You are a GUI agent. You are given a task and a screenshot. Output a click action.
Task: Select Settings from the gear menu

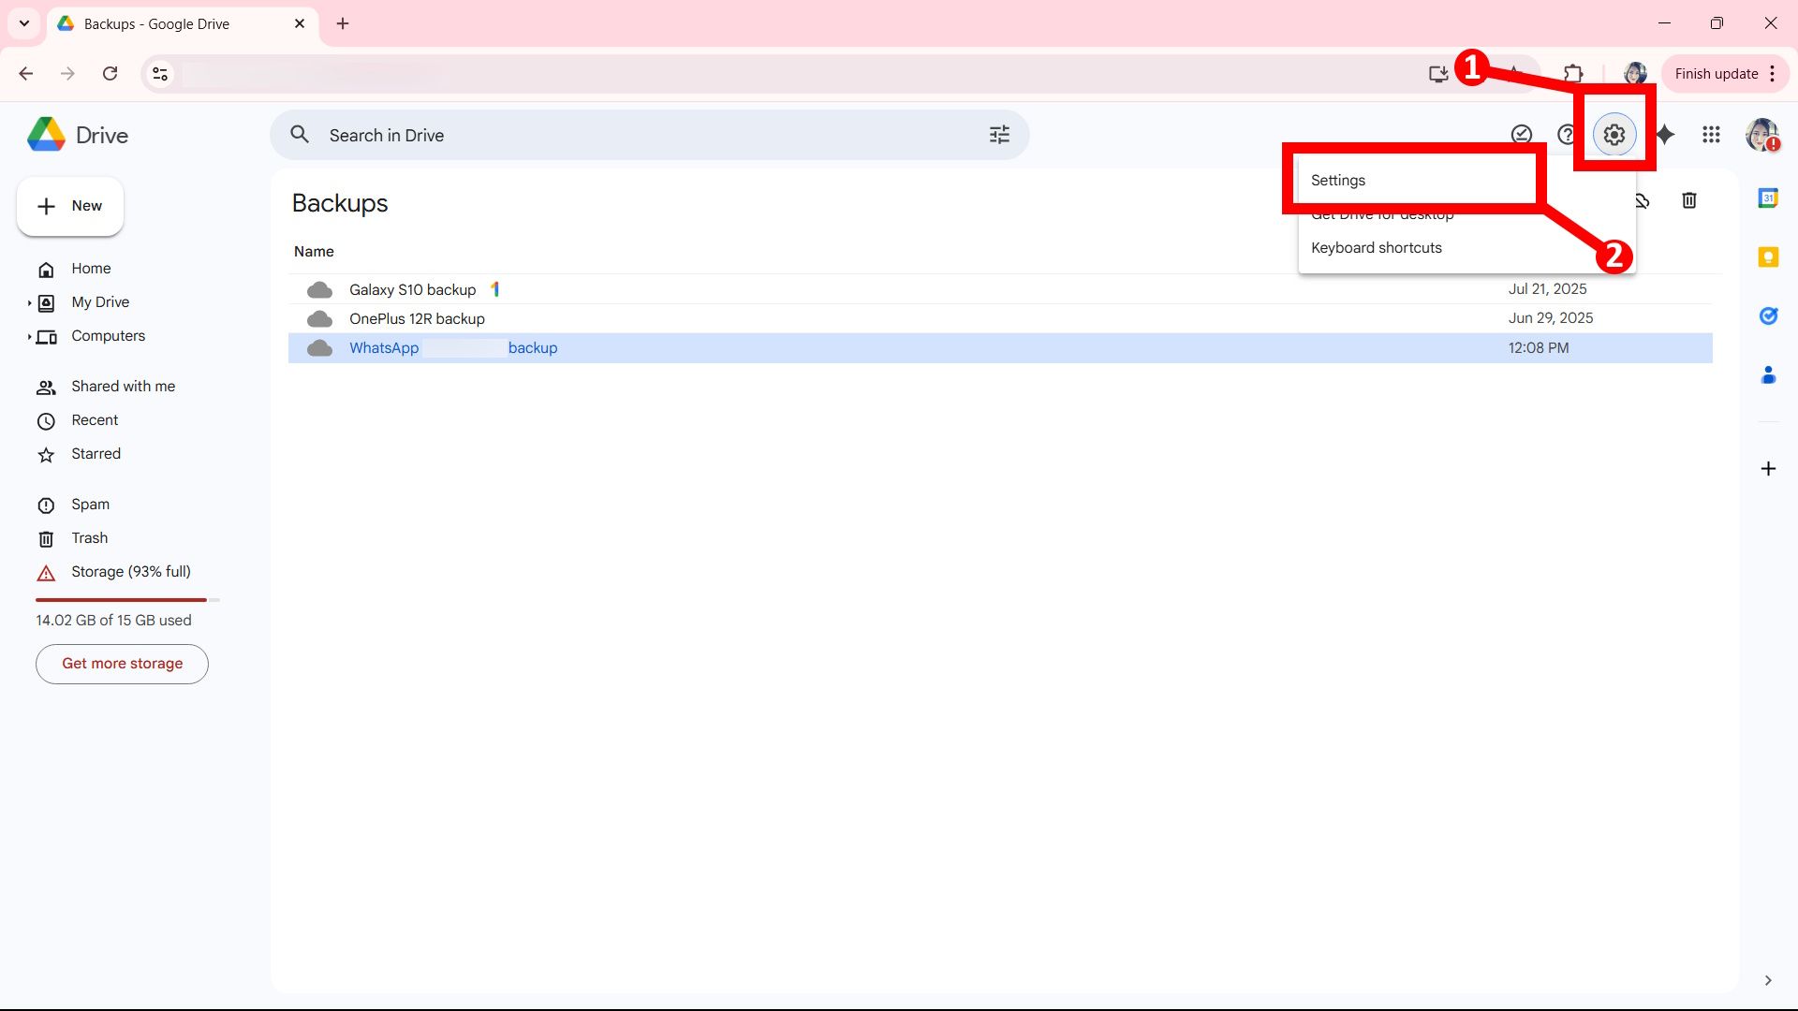click(x=1337, y=179)
